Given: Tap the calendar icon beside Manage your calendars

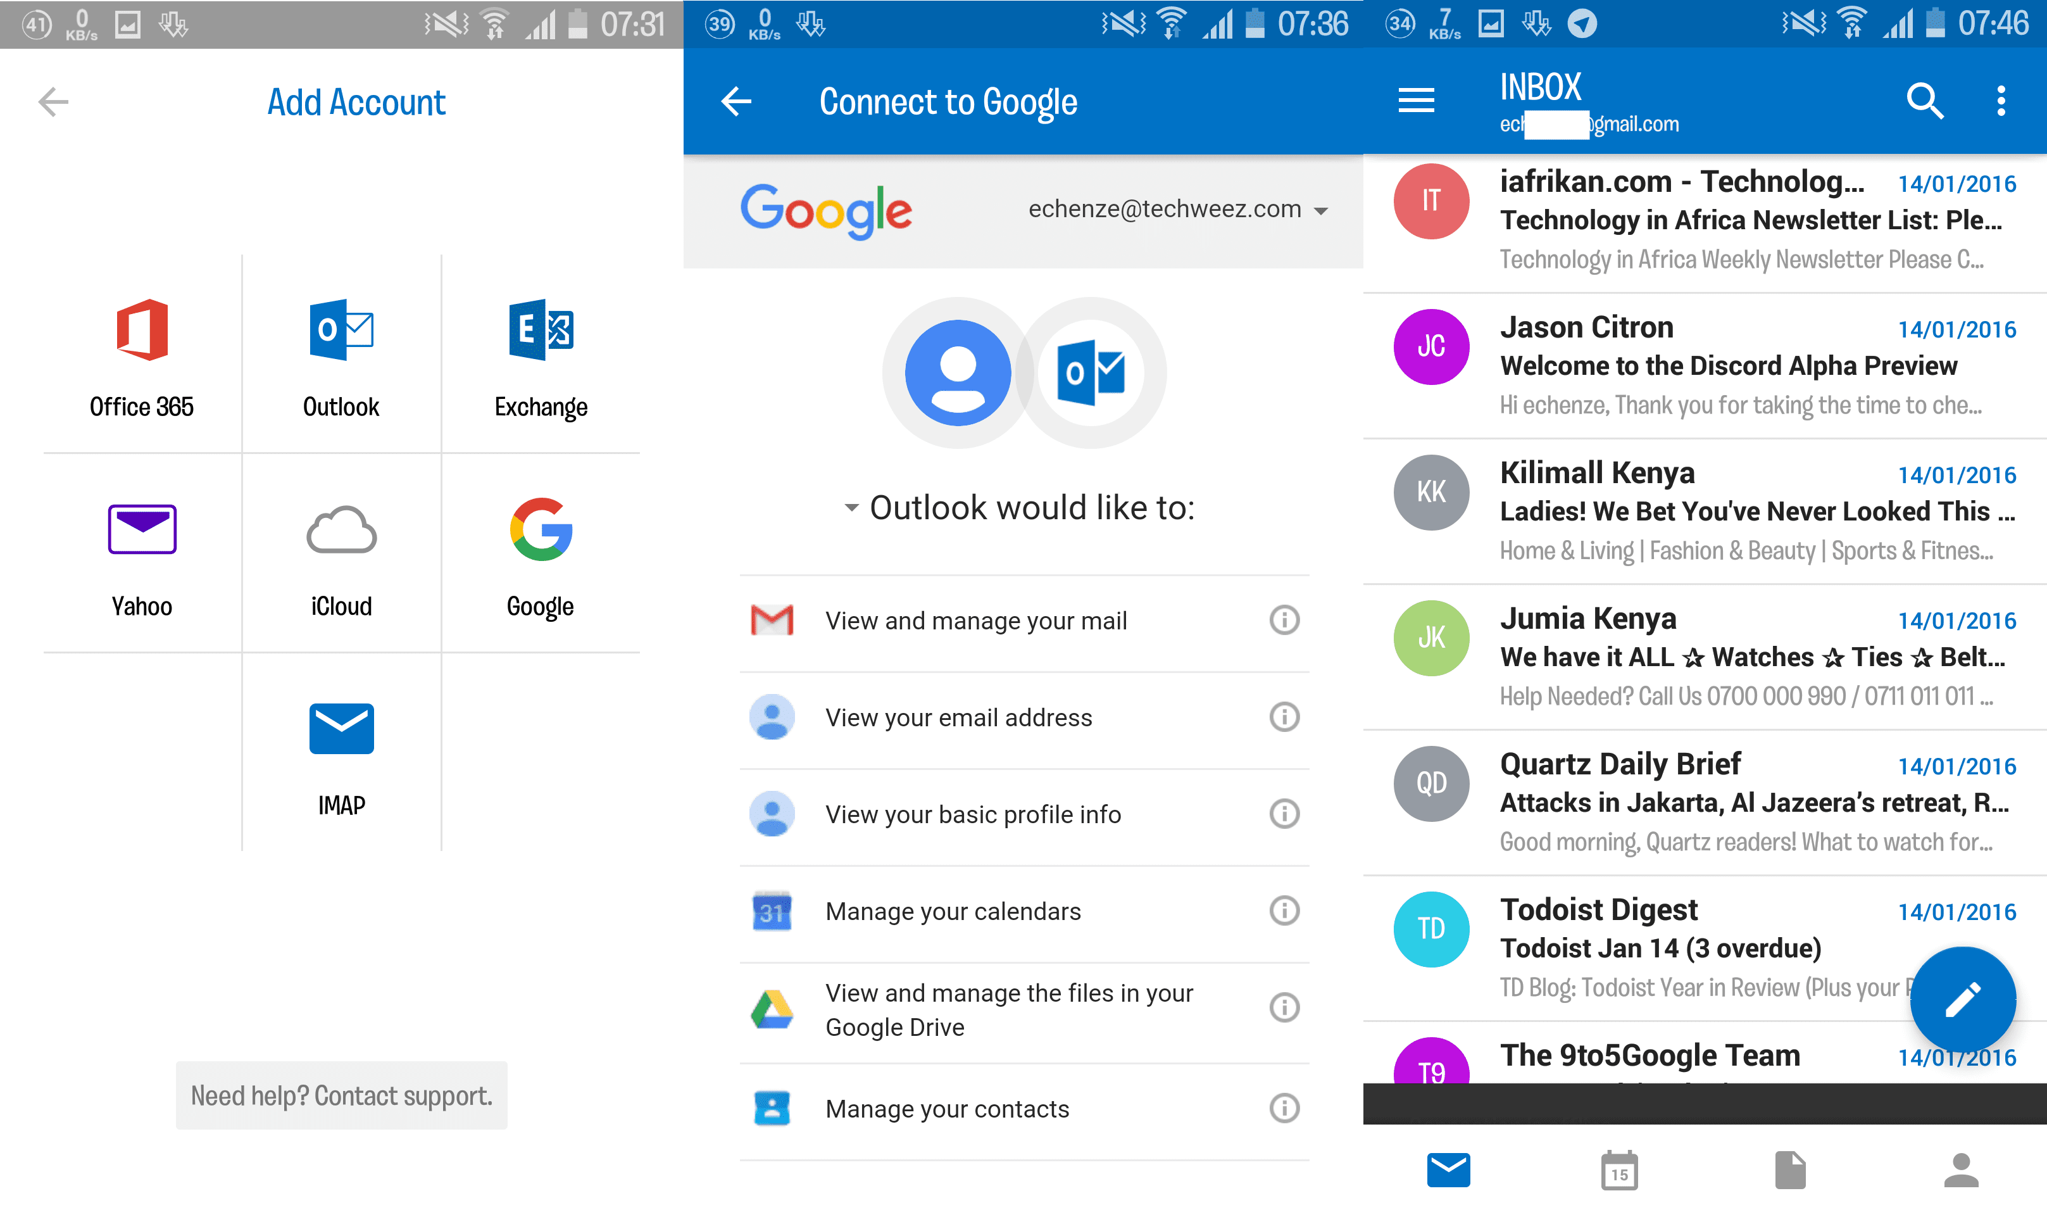Looking at the screenshot, I should 772,911.
